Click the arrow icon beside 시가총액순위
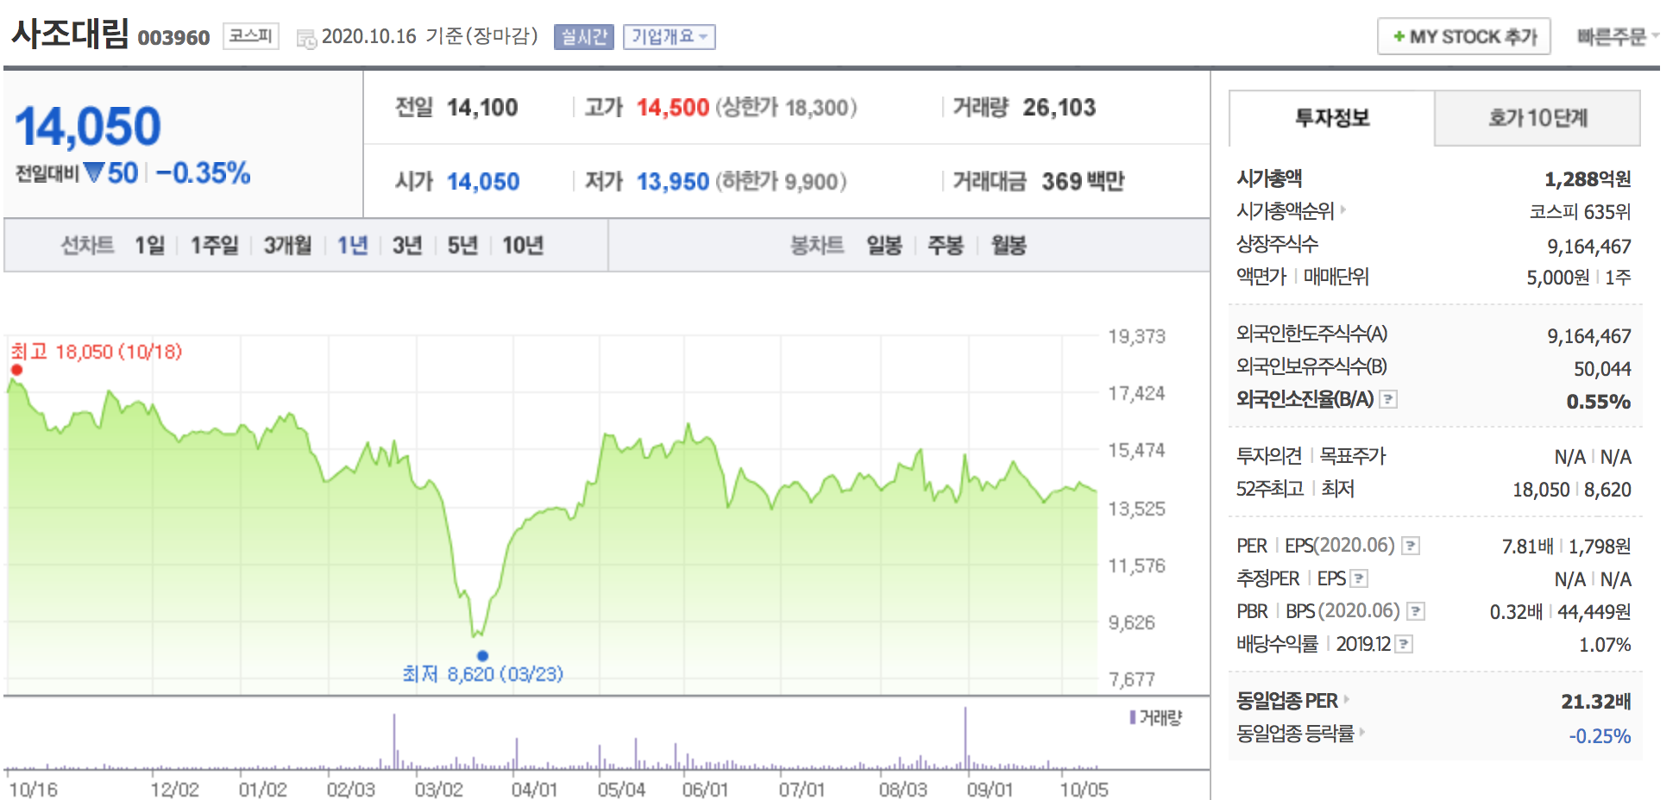The height and width of the screenshot is (800, 1679). (1343, 209)
